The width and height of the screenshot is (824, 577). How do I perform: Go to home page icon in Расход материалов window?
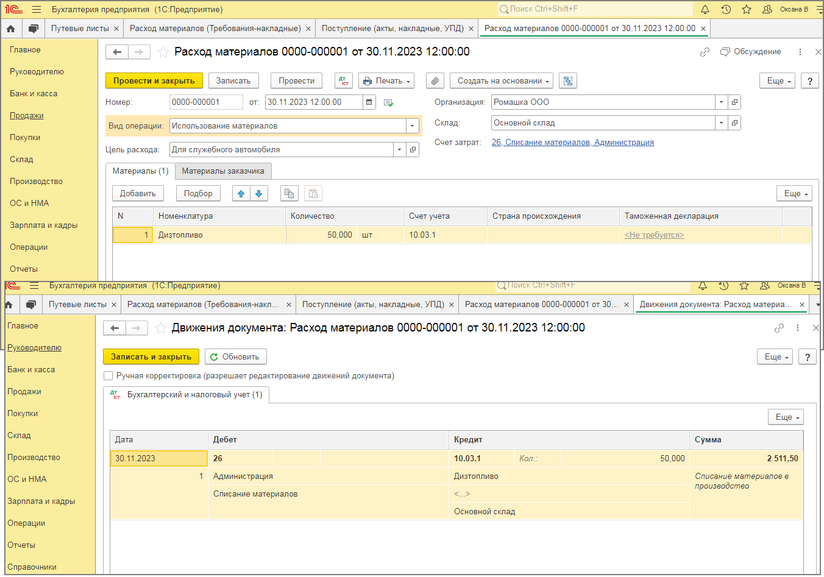click(x=10, y=29)
